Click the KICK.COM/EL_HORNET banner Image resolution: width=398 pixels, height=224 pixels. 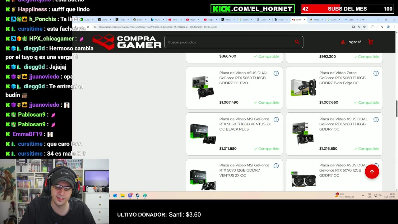pos(252,9)
